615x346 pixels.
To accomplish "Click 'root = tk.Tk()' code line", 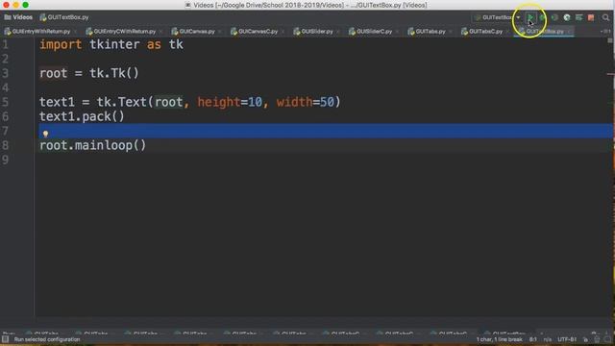I will 89,73.
